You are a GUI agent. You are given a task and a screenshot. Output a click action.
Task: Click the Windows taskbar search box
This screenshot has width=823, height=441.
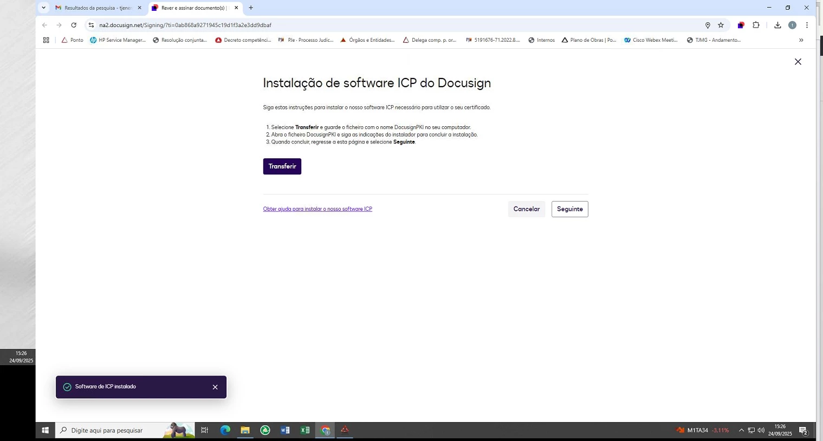[x=125, y=430]
